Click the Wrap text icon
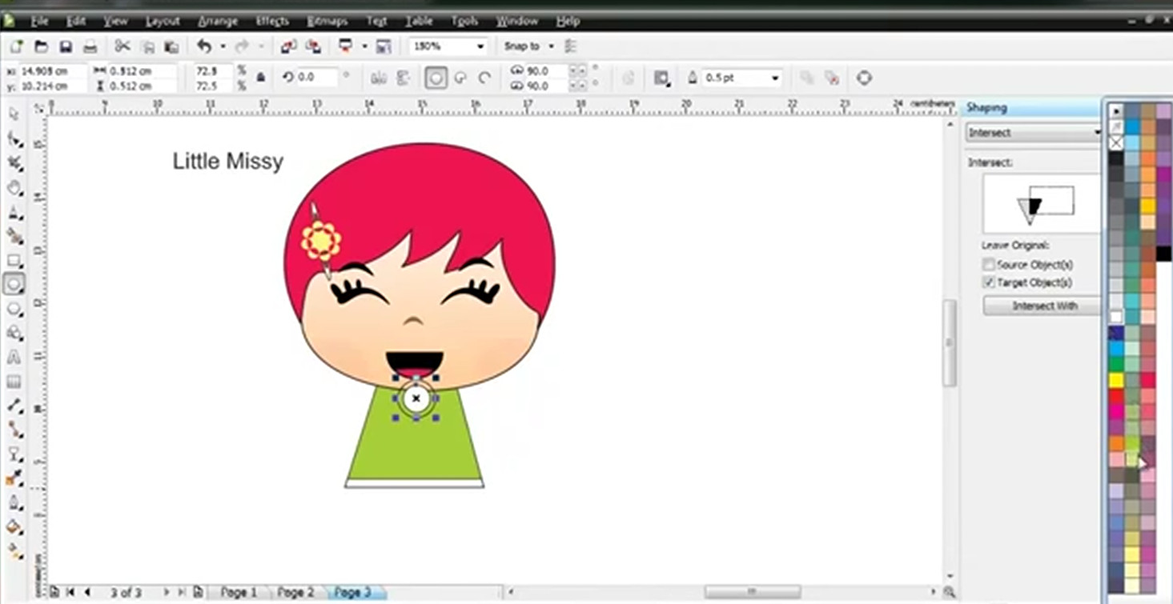This screenshot has width=1173, height=604. click(x=661, y=78)
